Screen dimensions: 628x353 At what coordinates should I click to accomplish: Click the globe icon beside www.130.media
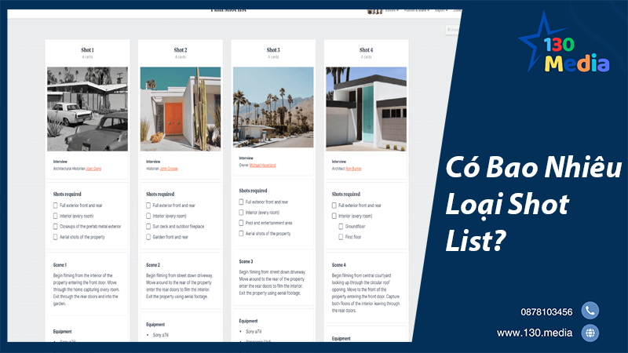(x=590, y=333)
